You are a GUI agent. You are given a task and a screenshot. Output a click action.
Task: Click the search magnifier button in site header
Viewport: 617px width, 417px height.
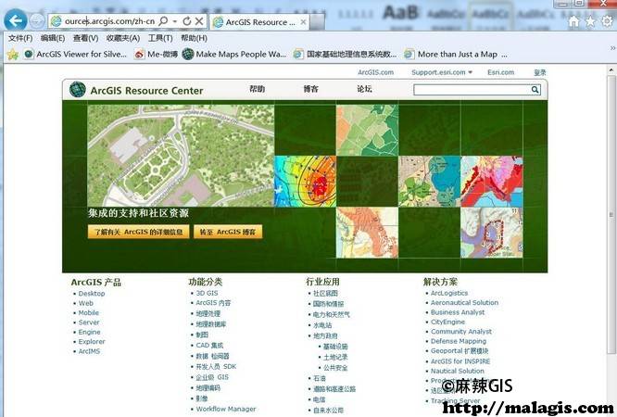(x=535, y=90)
